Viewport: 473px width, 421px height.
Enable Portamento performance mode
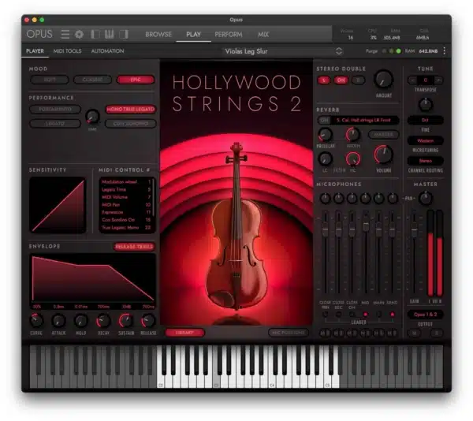click(55, 109)
